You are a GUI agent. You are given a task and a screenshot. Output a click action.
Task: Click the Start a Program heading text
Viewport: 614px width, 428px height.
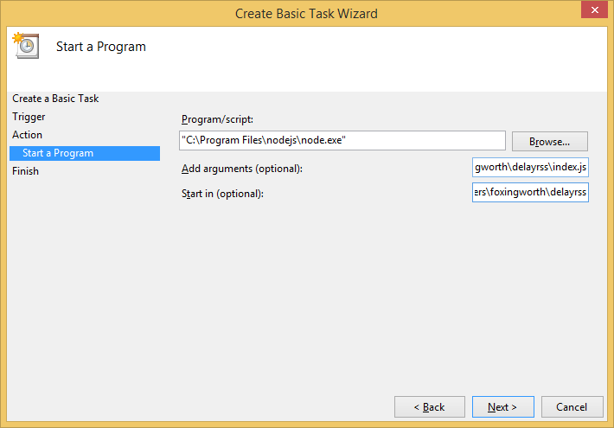click(x=101, y=47)
